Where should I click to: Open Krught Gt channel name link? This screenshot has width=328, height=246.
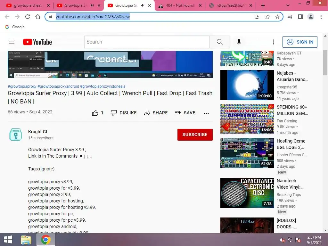(x=38, y=132)
